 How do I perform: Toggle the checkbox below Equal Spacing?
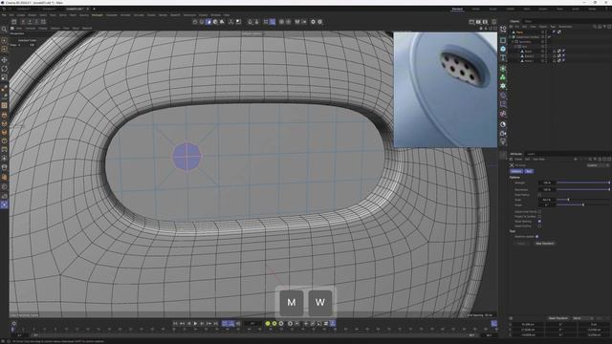pyautogui.click(x=539, y=226)
